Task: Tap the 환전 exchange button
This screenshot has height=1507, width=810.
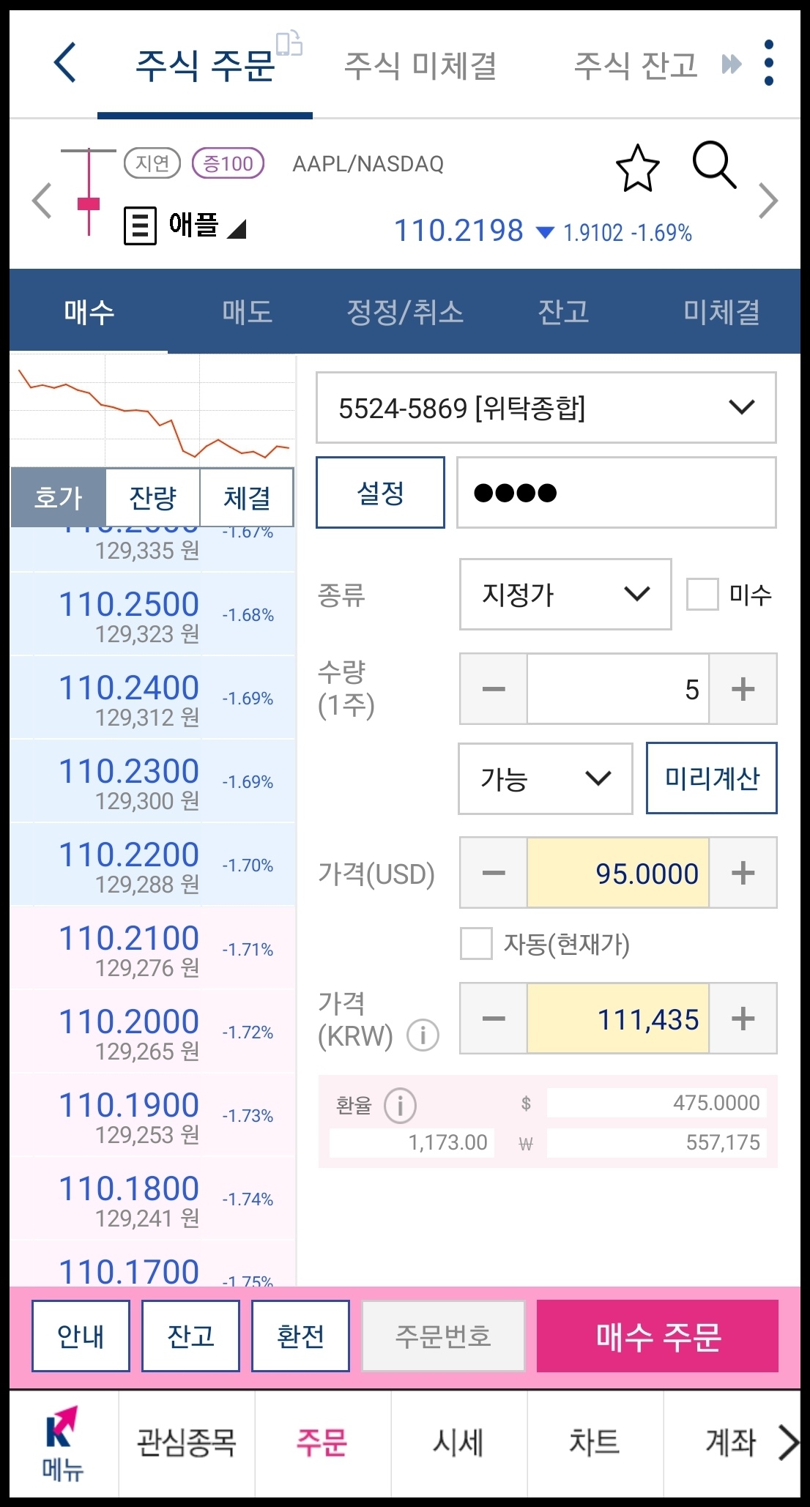Action: (x=300, y=1336)
